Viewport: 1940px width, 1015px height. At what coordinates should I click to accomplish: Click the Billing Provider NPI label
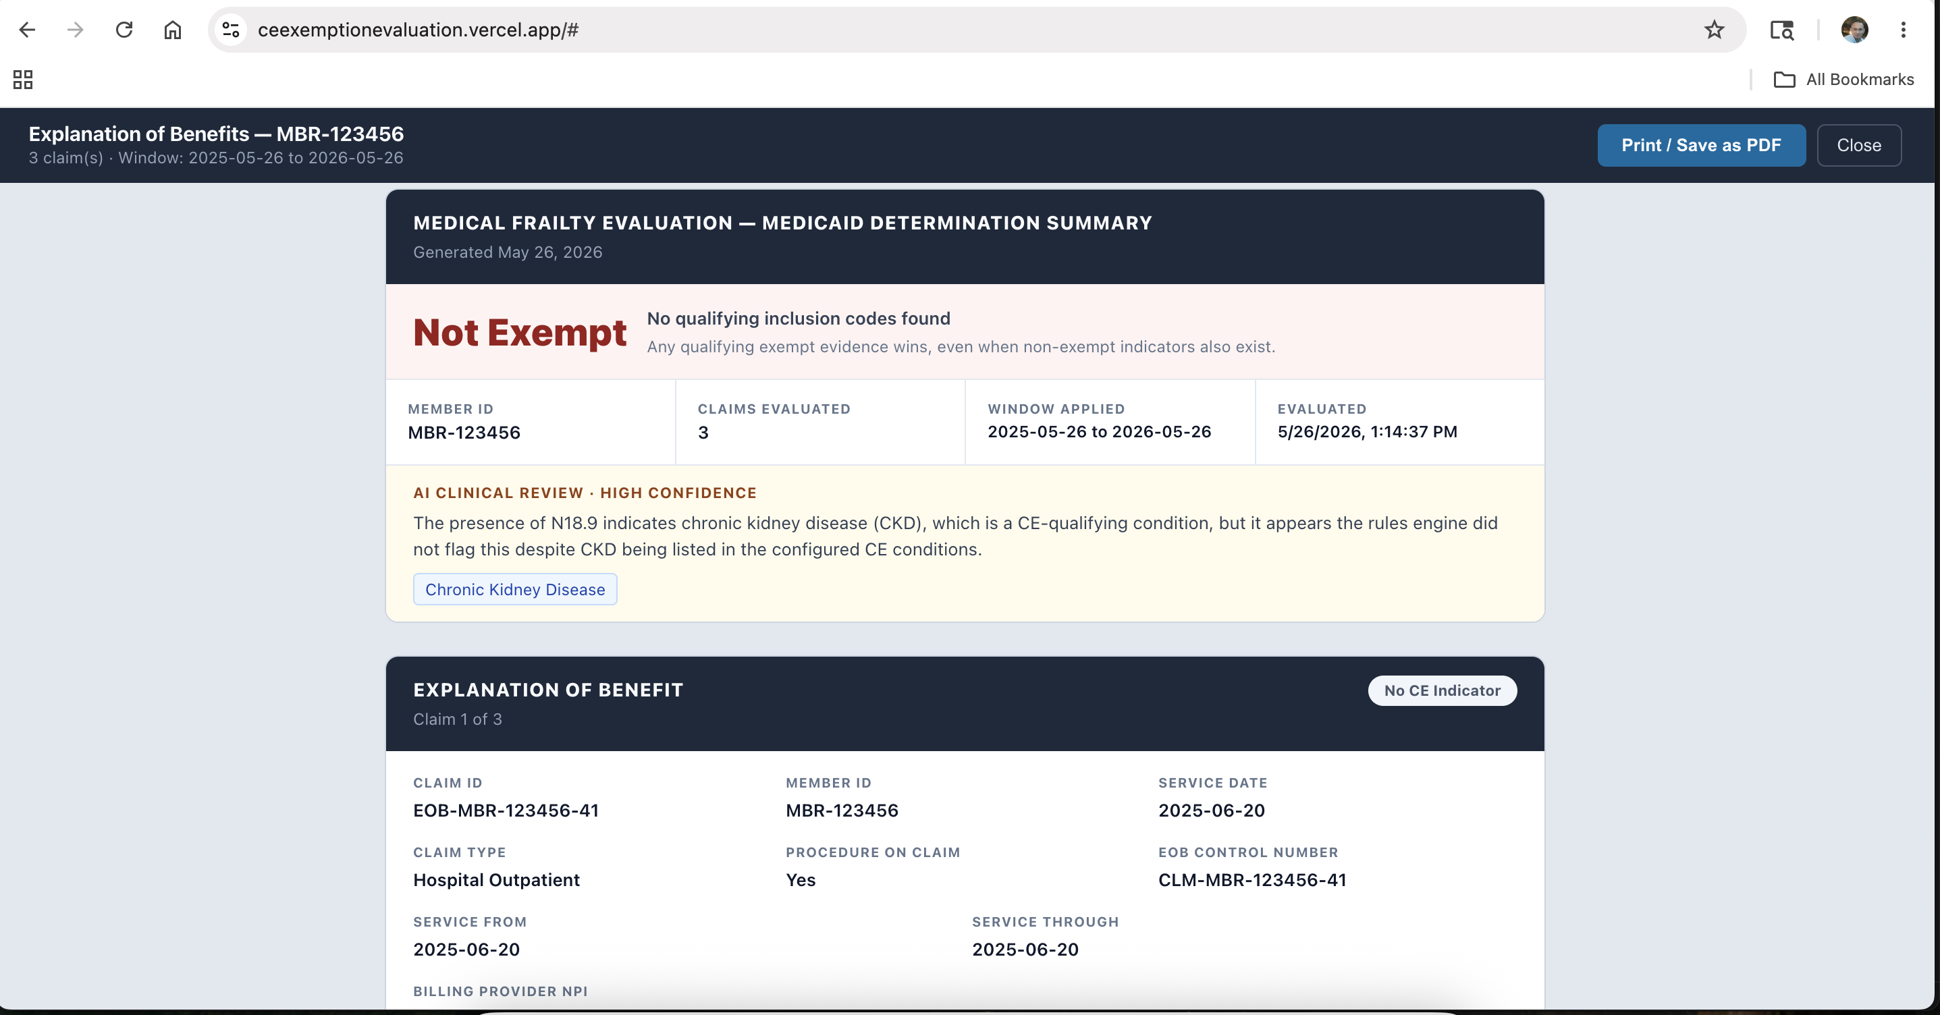[x=500, y=991]
